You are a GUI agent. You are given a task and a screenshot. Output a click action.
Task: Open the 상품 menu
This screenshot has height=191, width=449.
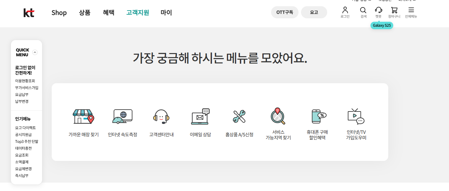click(85, 13)
